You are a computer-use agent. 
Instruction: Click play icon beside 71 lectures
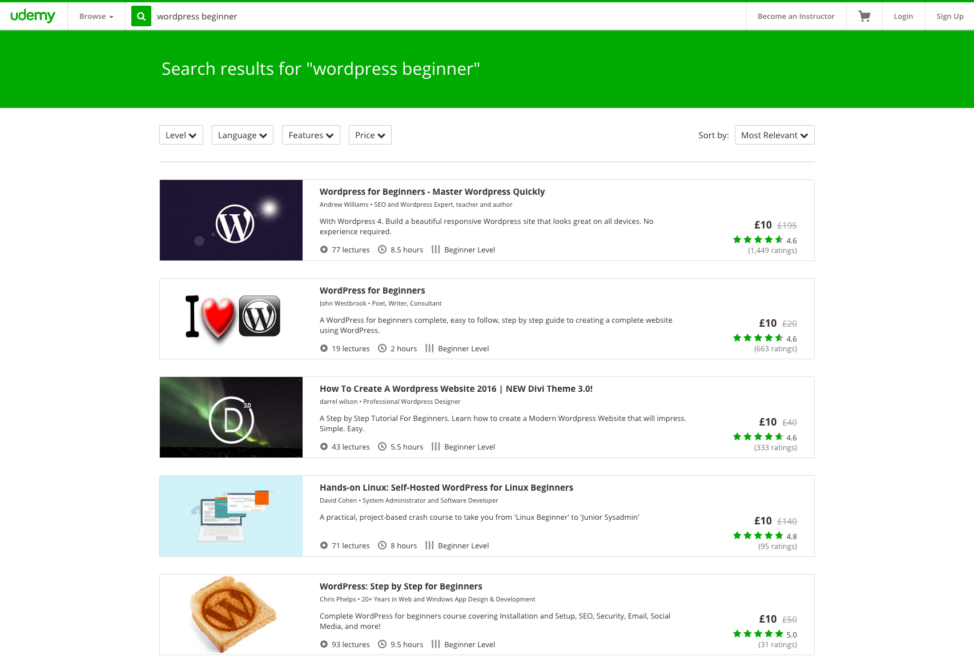pyautogui.click(x=324, y=545)
